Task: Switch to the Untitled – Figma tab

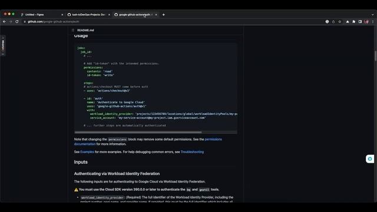Action: click(34, 15)
